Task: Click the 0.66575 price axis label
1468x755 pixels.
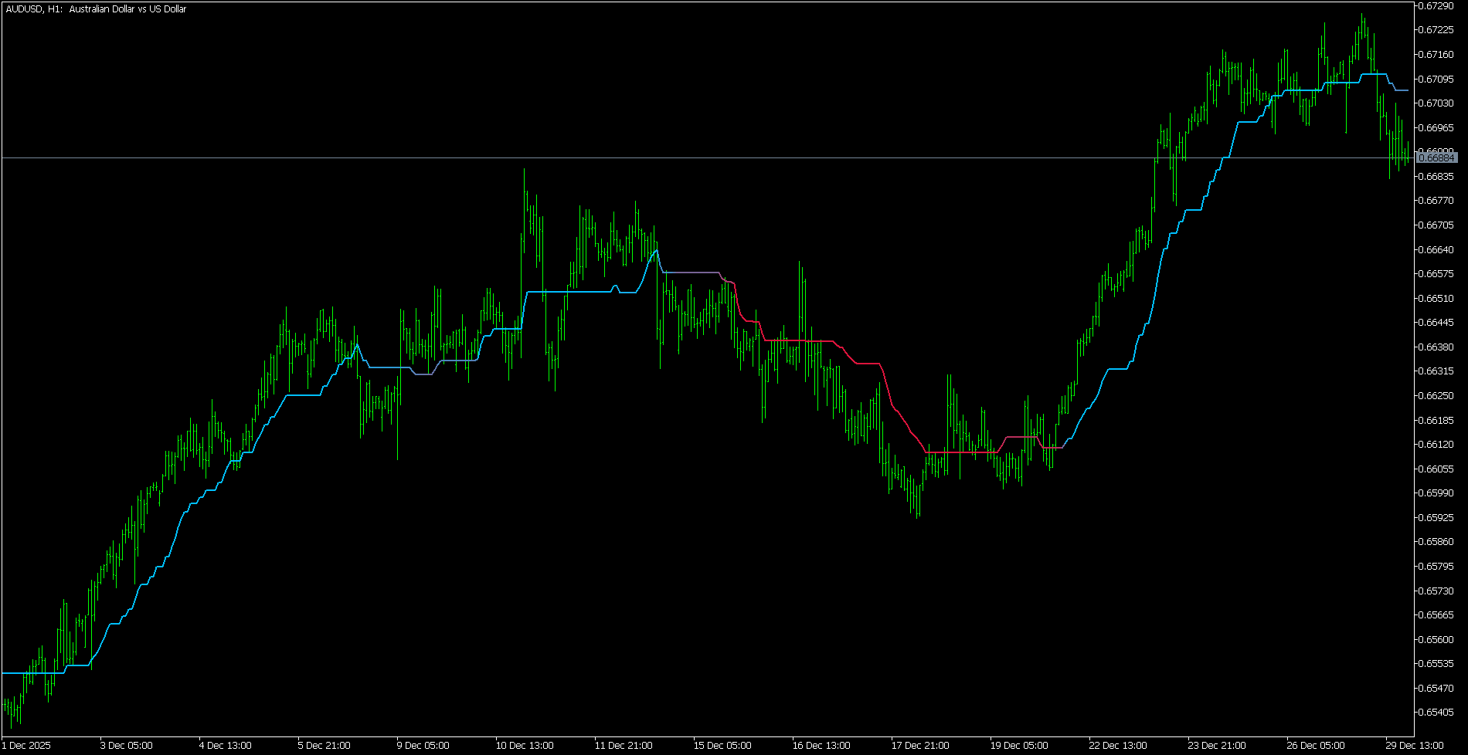Action: click(x=1437, y=274)
